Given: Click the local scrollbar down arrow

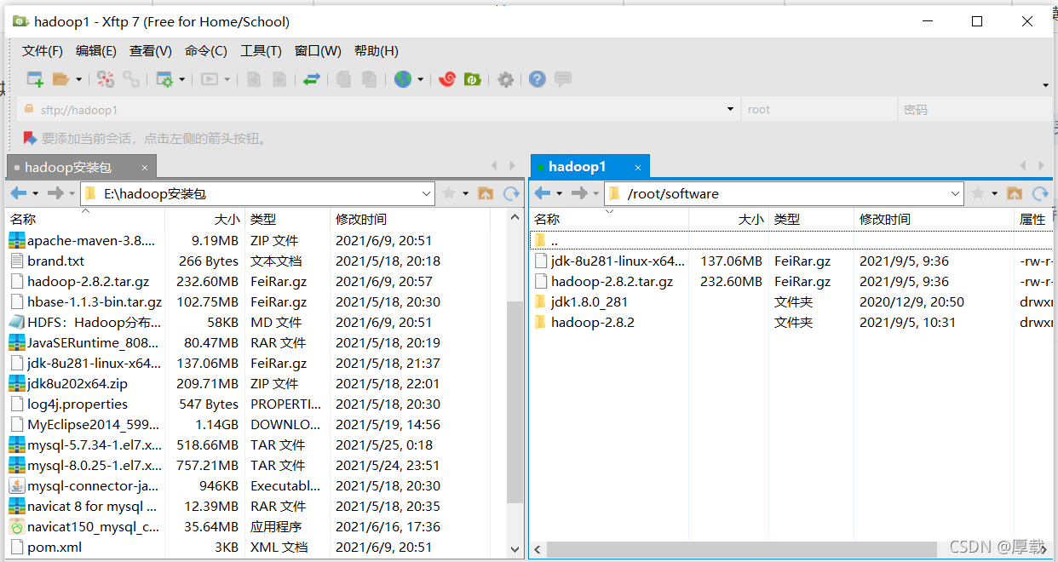Looking at the screenshot, I should [x=515, y=550].
